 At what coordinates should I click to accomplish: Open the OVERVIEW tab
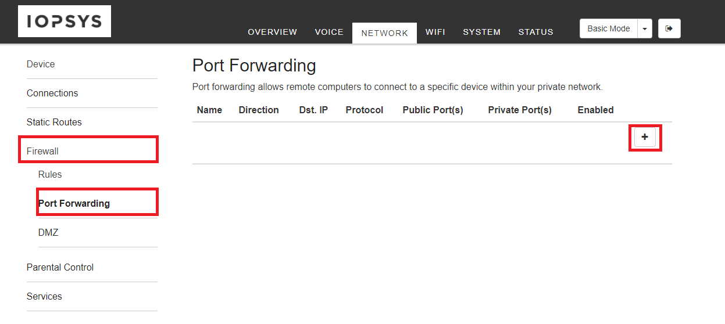[272, 33]
